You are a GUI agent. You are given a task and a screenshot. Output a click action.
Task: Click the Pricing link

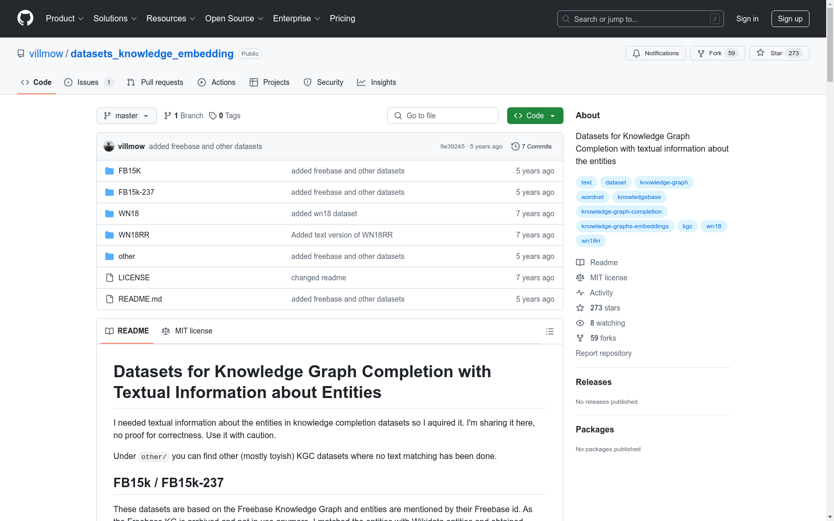[x=342, y=18]
